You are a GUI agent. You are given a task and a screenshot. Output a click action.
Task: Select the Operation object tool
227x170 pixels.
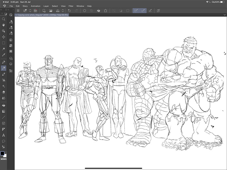(3, 31)
